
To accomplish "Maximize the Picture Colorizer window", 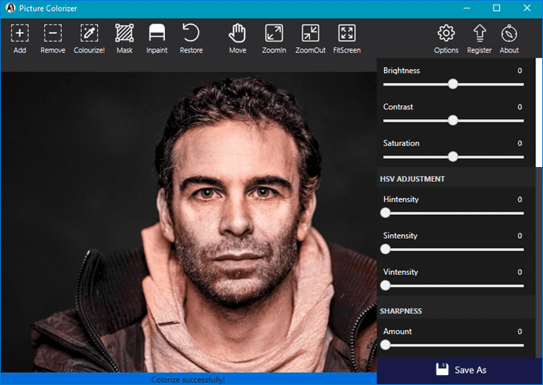I will pyautogui.click(x=497, y=8).
